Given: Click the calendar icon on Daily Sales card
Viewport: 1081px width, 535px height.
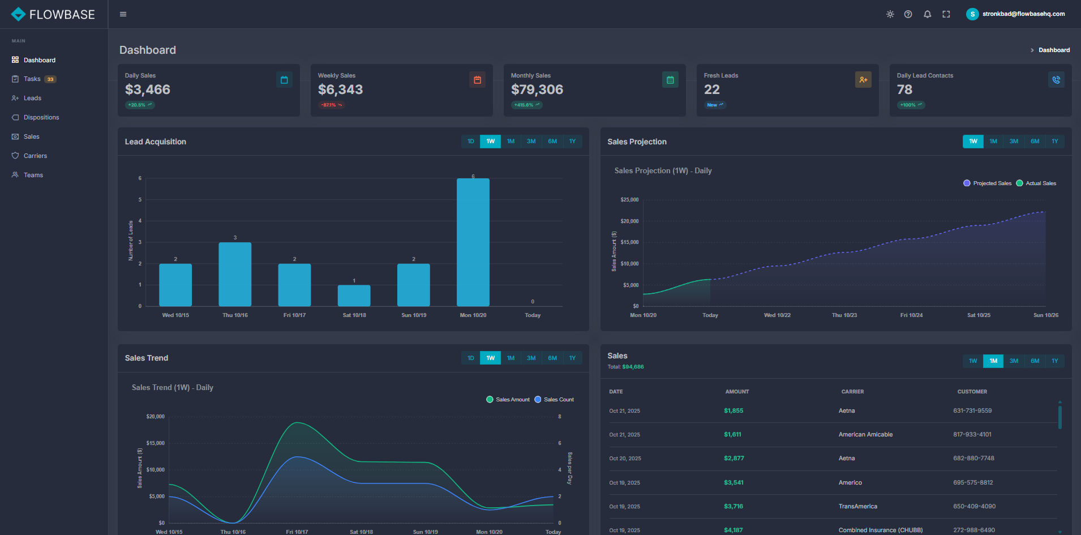Looking at the screenshot, I should (284, 80).
